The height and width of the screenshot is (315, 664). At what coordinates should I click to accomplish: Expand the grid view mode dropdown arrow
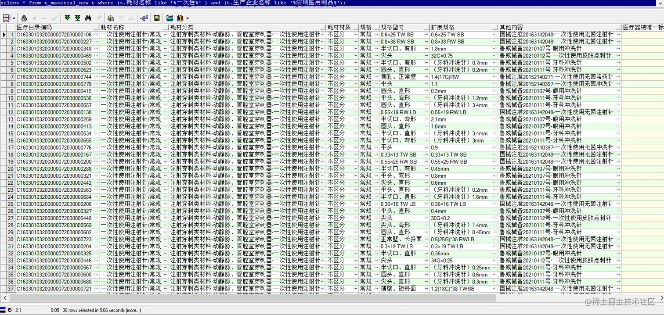14,18
